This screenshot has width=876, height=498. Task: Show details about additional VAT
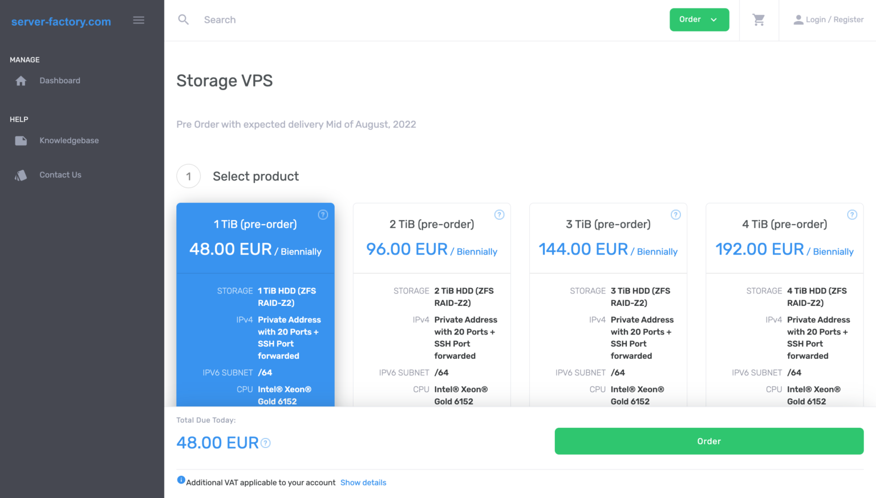pyautogui.click(x=363, y=482)
